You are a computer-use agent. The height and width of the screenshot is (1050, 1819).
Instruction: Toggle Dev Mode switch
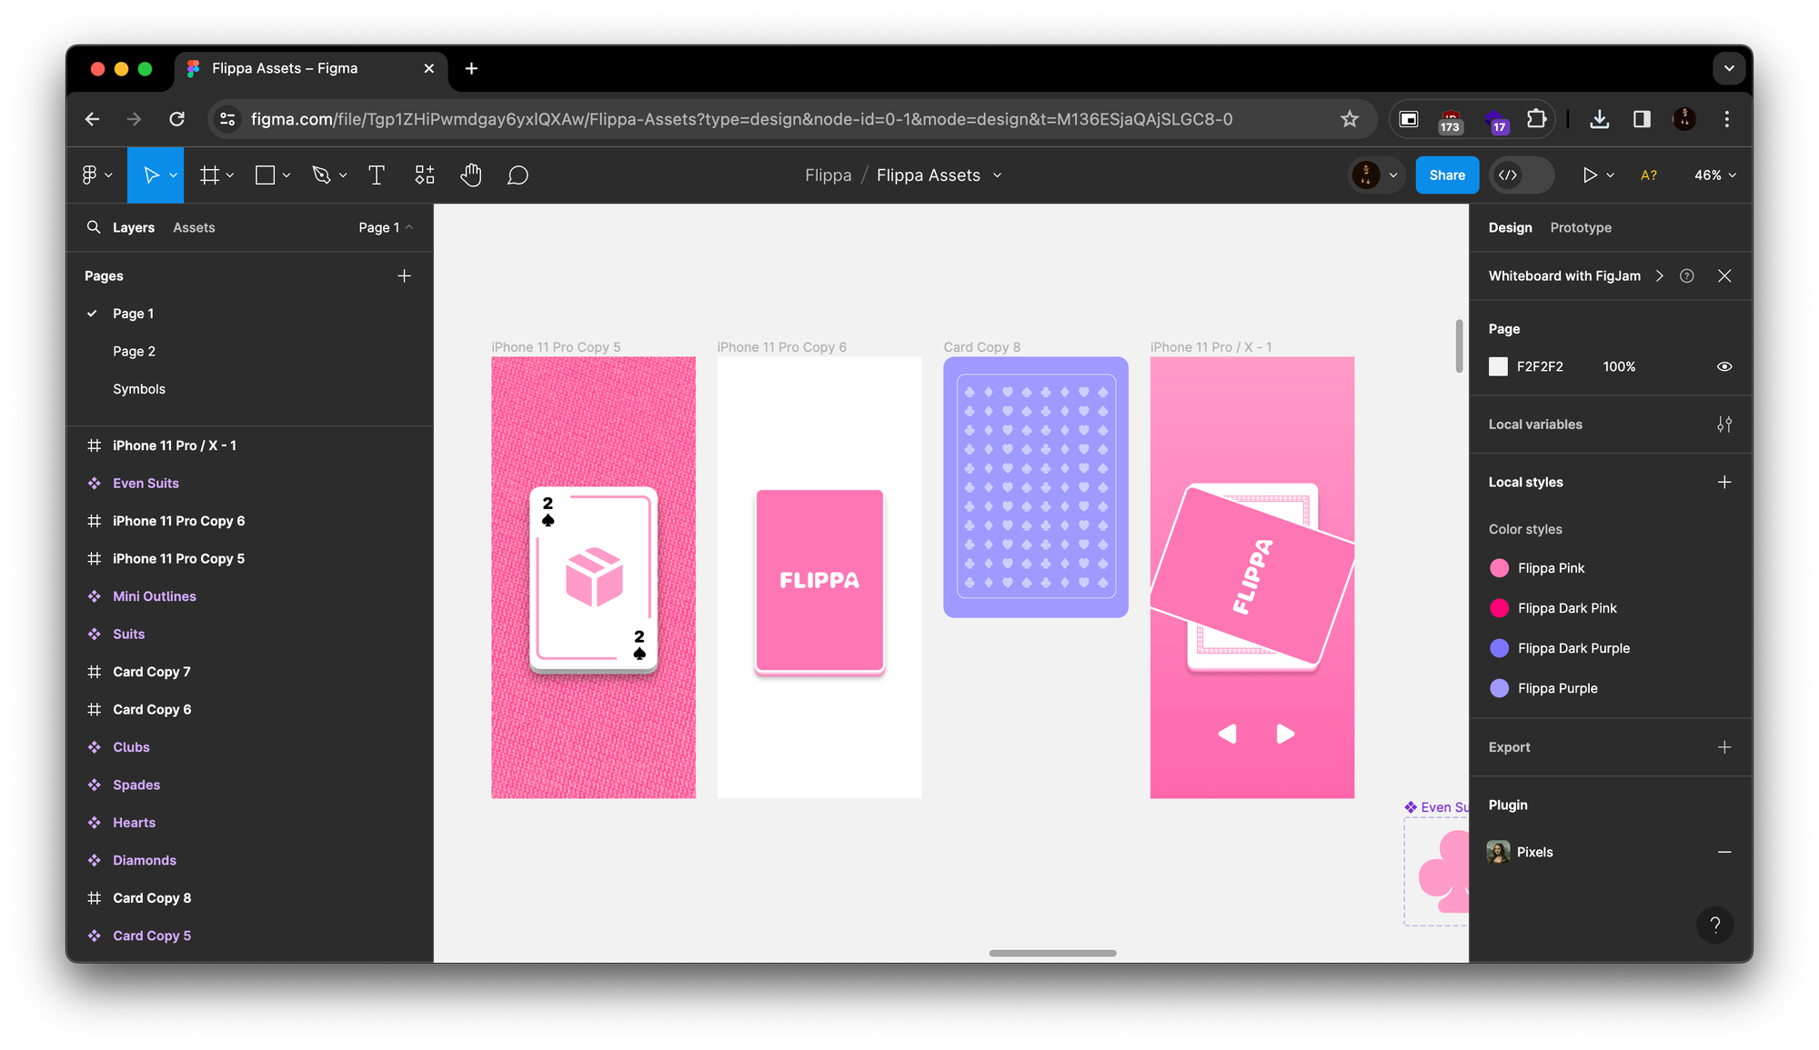click(x=1521, y=175)
